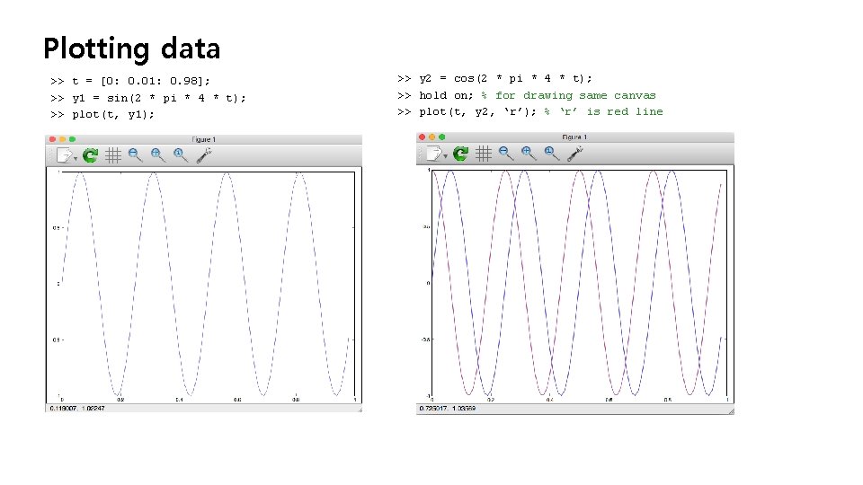Toggle the grid icon in left figure toolbar

113,155
